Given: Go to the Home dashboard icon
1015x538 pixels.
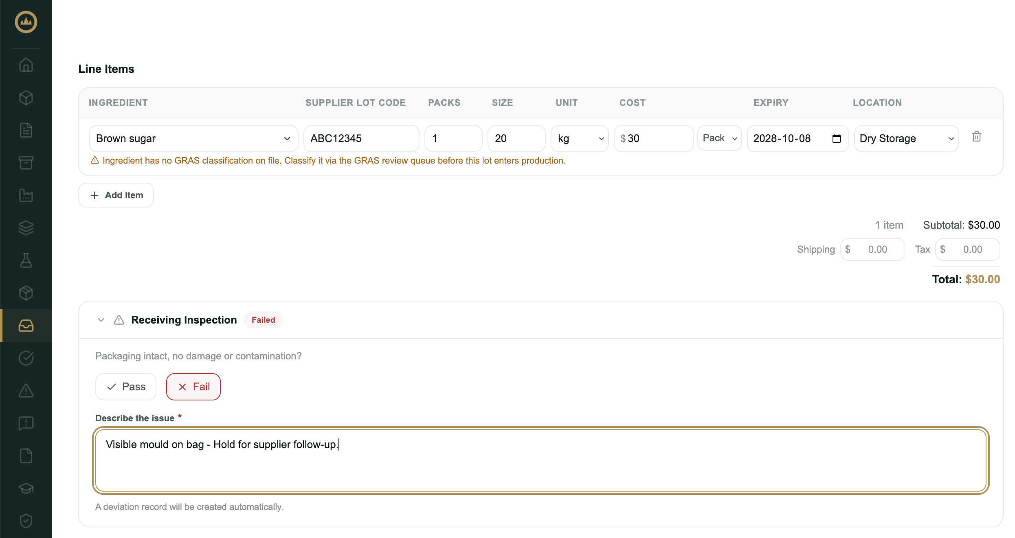Looking at the screenshot, I should coord(26,65).
